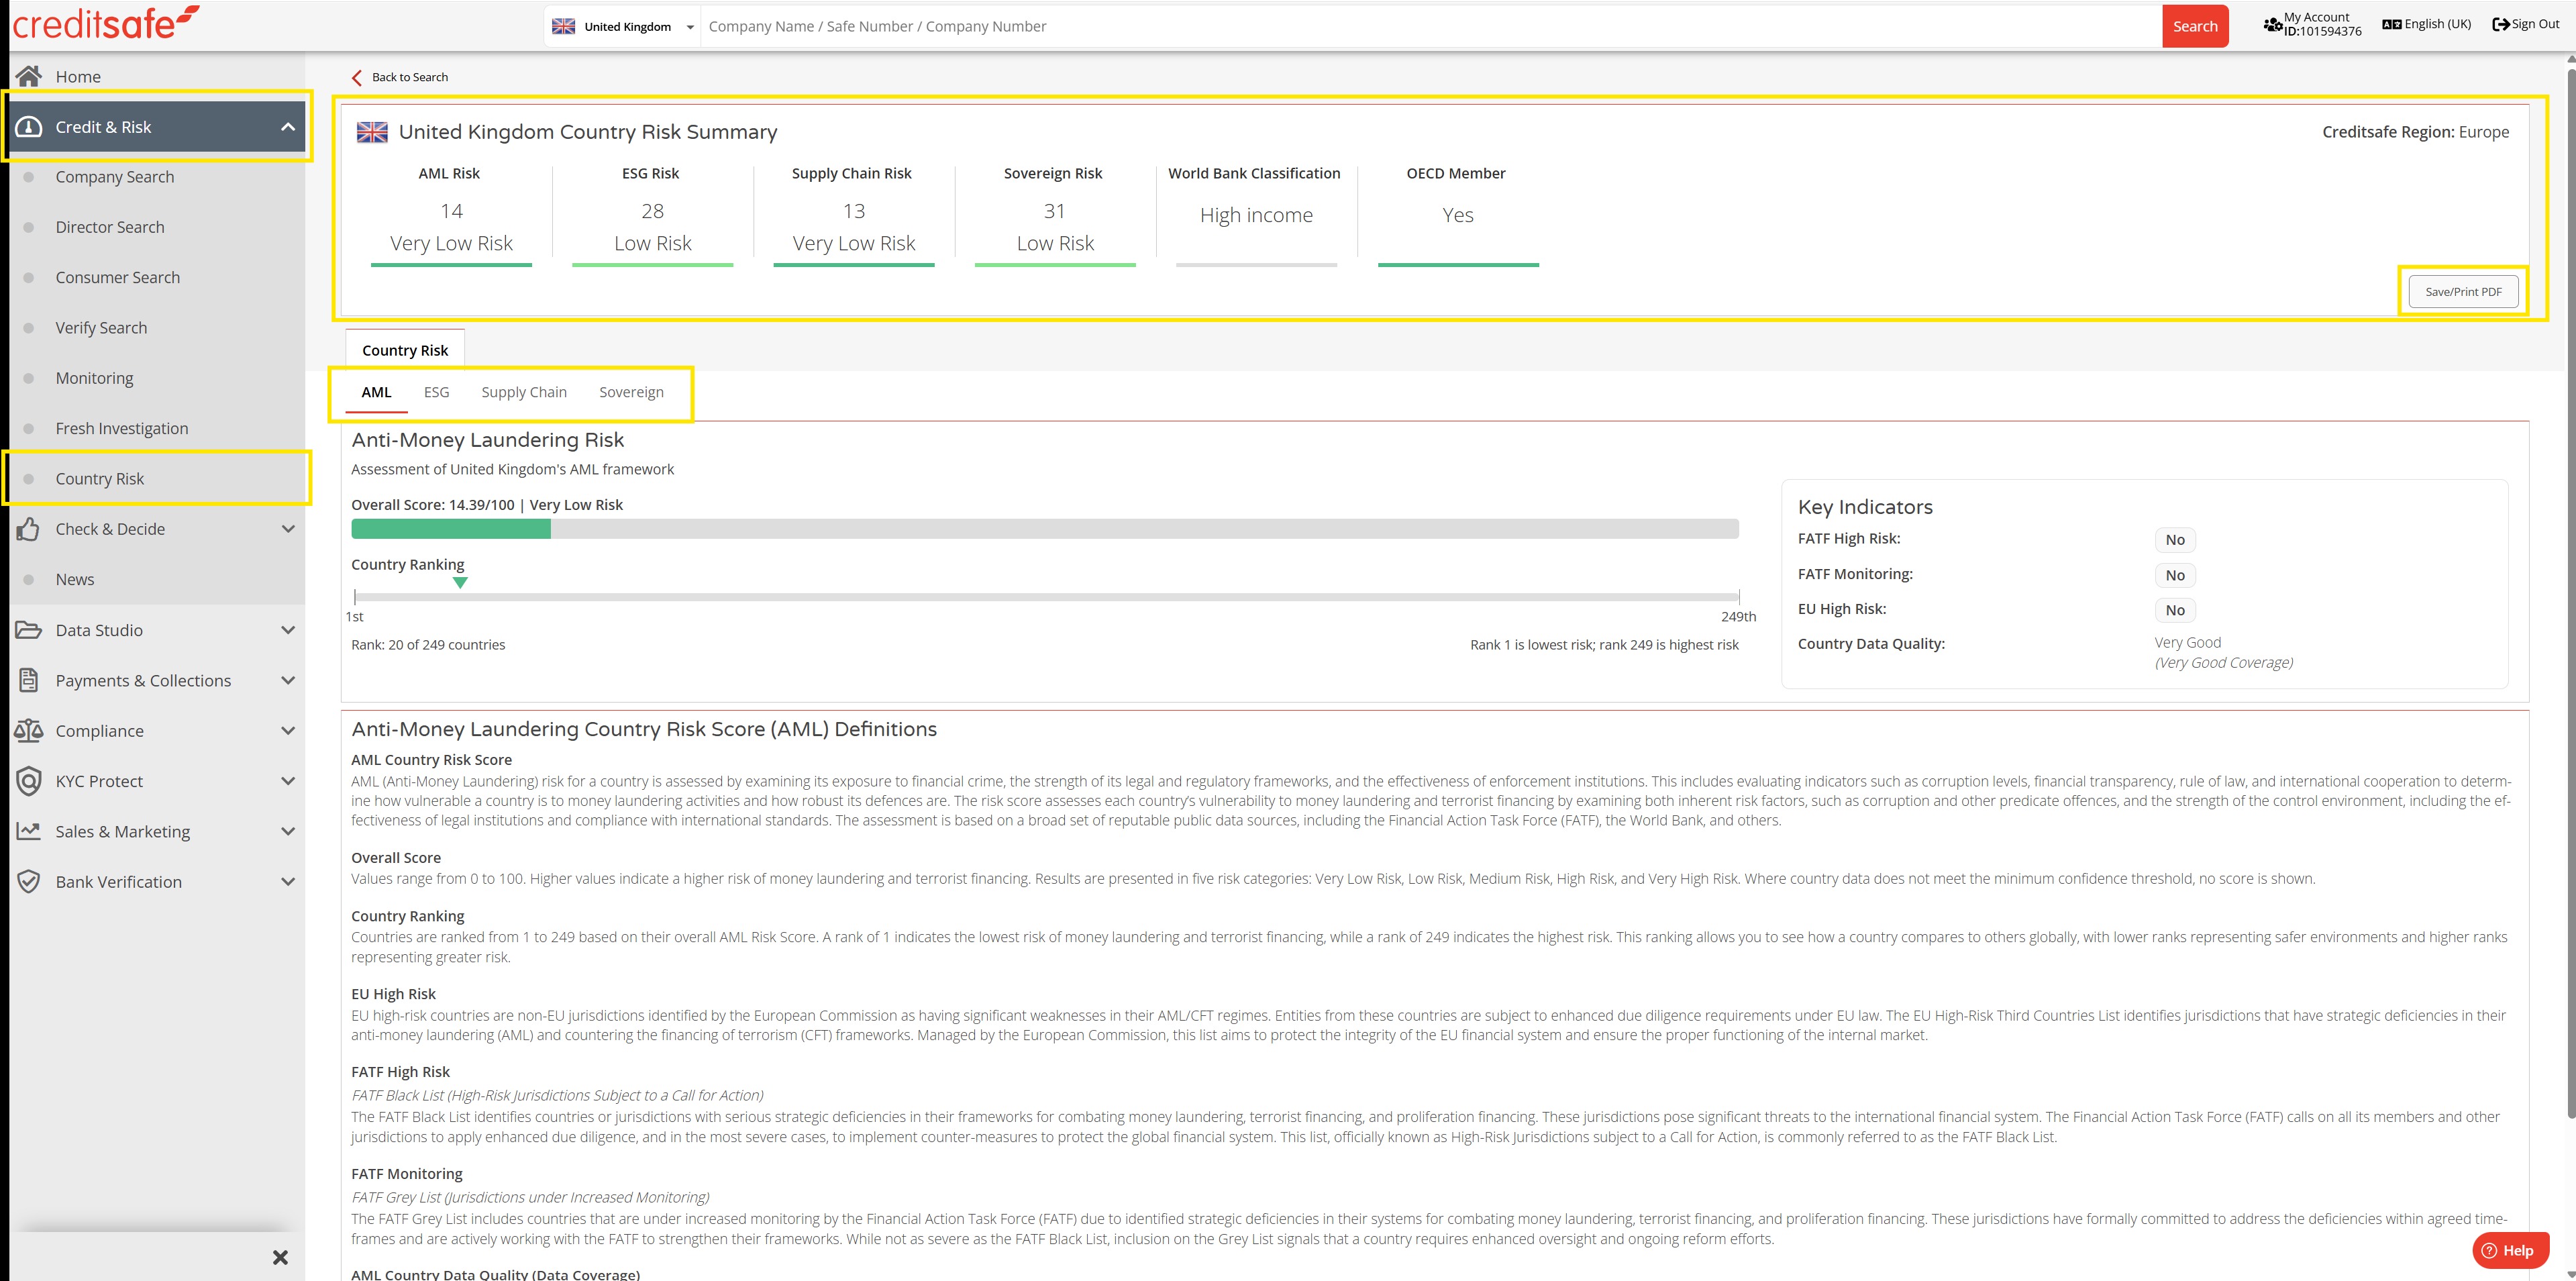The width and height of the screenshot is (2576, 1281).
Task: Click the Bank Verification shield-check icon
Action: tap(28, 882)
